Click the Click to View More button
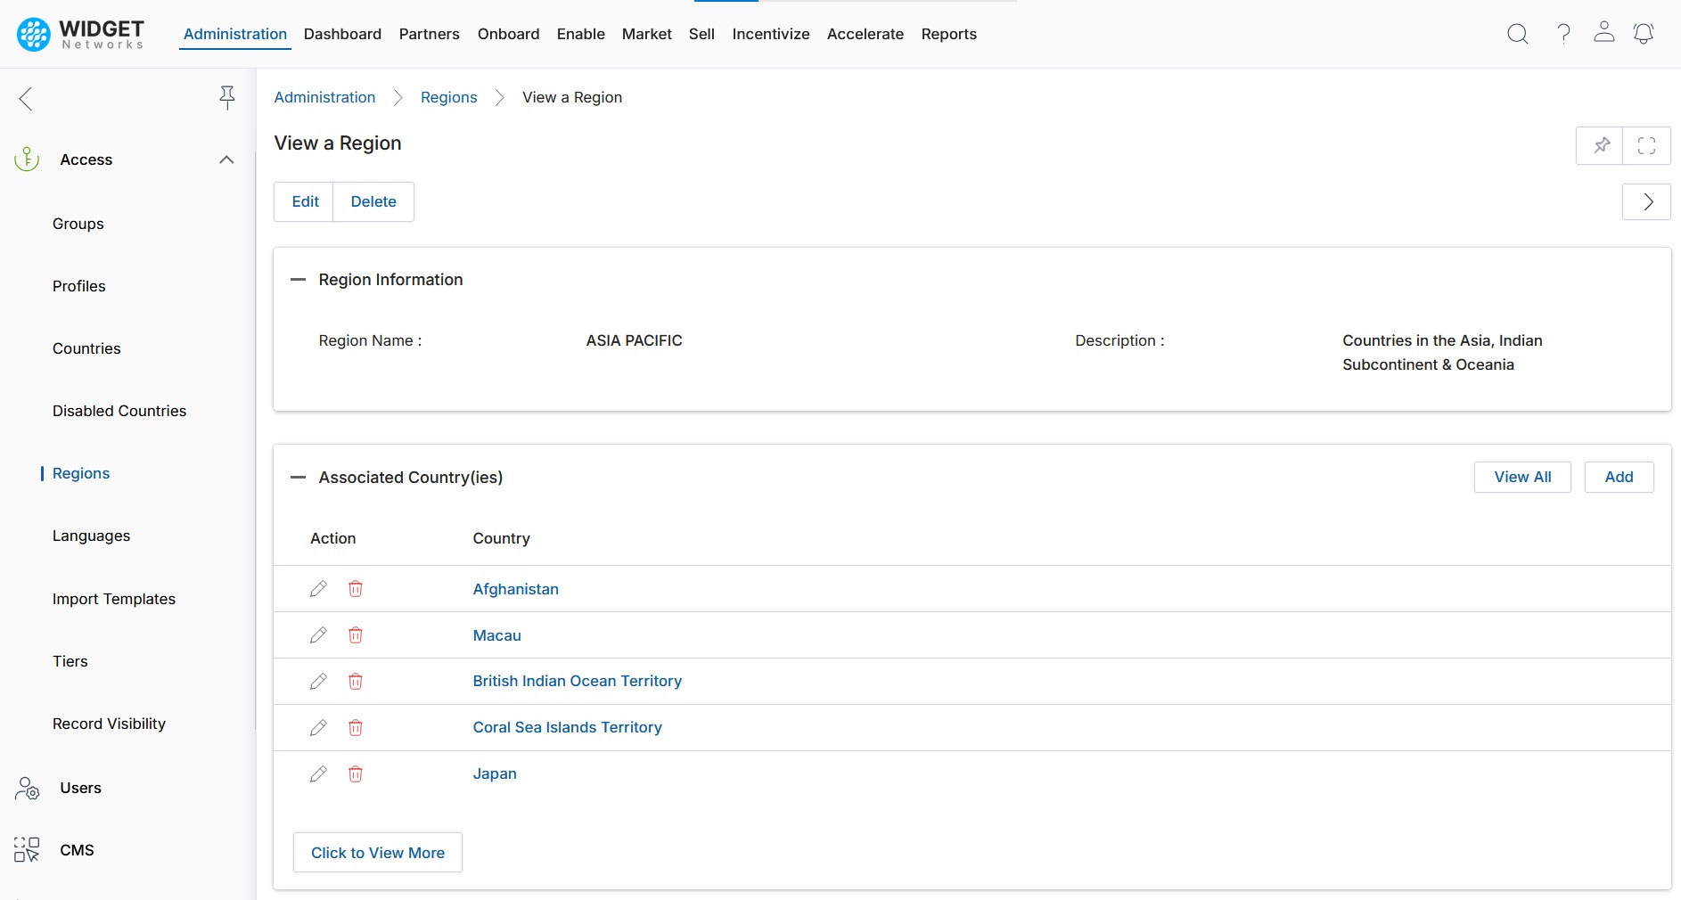Viewport: 1681px width, 900px height. tap(377, 853)
